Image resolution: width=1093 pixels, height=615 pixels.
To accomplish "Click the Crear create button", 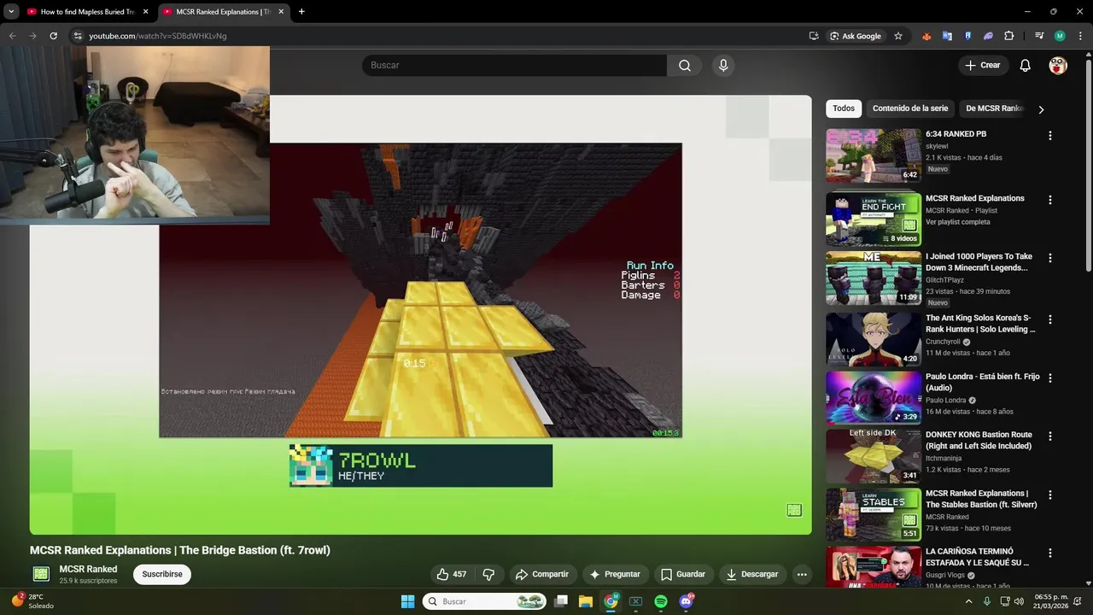I will [x=983, y=66].
